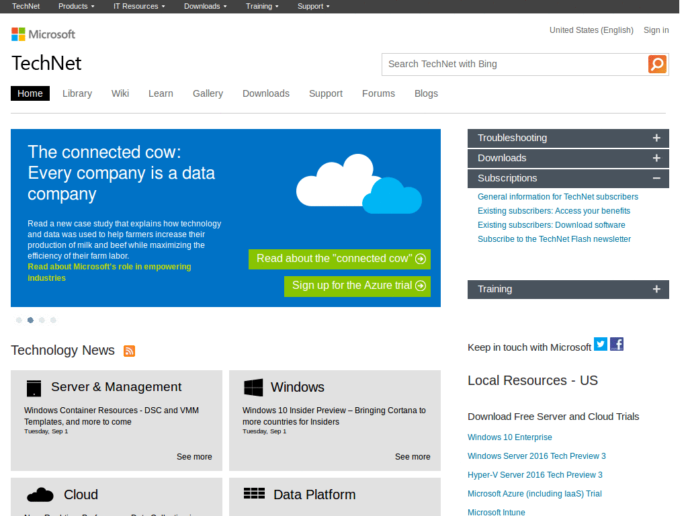Click the TechNet site title

click(46, 63)
